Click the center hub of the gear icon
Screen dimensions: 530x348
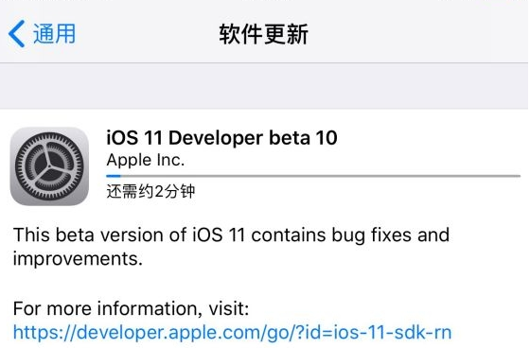(x=49, y=166)
